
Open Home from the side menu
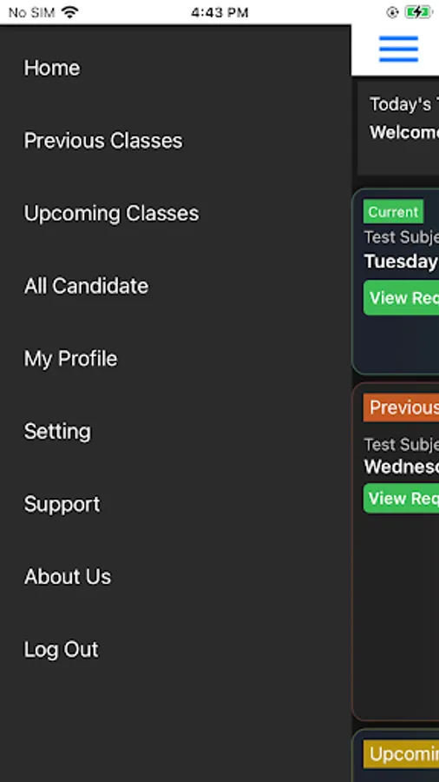tap(52, 68)
